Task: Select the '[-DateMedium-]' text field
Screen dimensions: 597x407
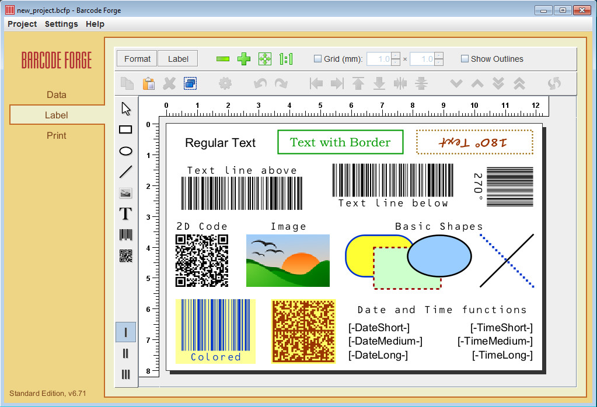Action: [385, 341]
